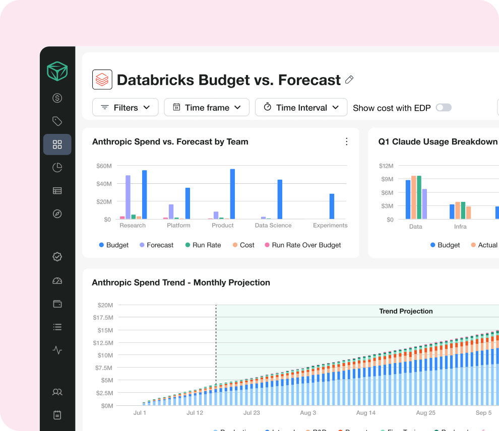Click the Research team axis label
Image resolution: width=499 pixels, height=431 pixels.
pos(133,226)
